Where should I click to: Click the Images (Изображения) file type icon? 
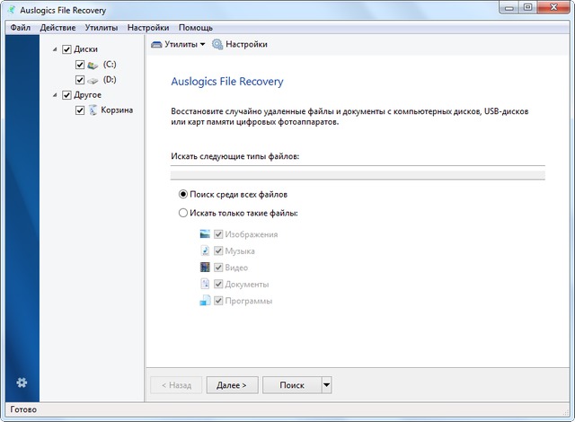point(205,234)
